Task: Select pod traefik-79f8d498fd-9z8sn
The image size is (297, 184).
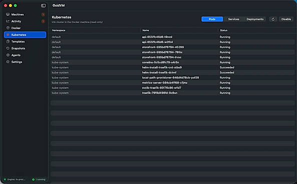Action: [172, 93]
